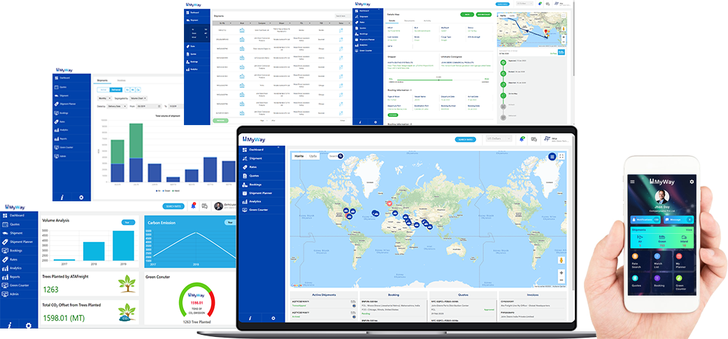Tap the Ocean shipments icon on the phone
Screen dimensions: 728x339
(661, 239)
